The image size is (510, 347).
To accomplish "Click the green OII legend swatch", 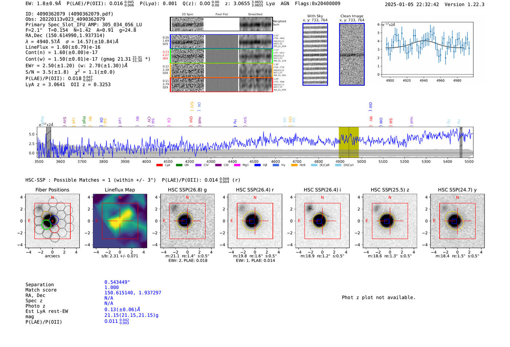I will pos(179,165).
